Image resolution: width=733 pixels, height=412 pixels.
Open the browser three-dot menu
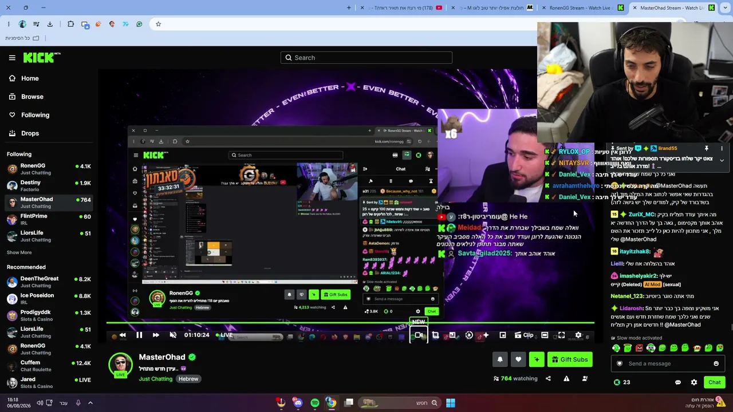point(9,24)
